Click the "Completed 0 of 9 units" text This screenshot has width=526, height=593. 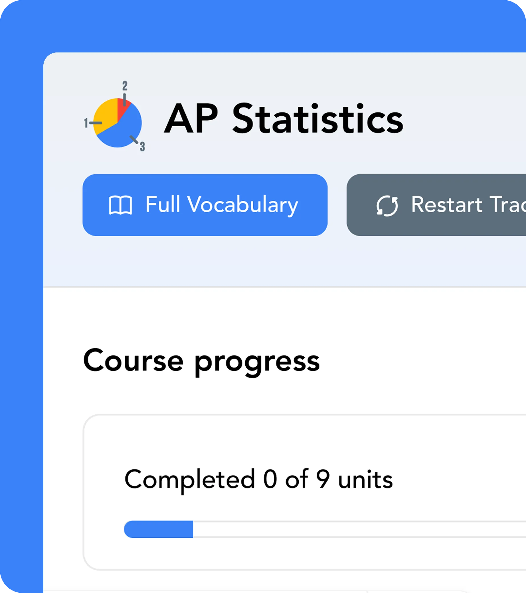point(258,479)
